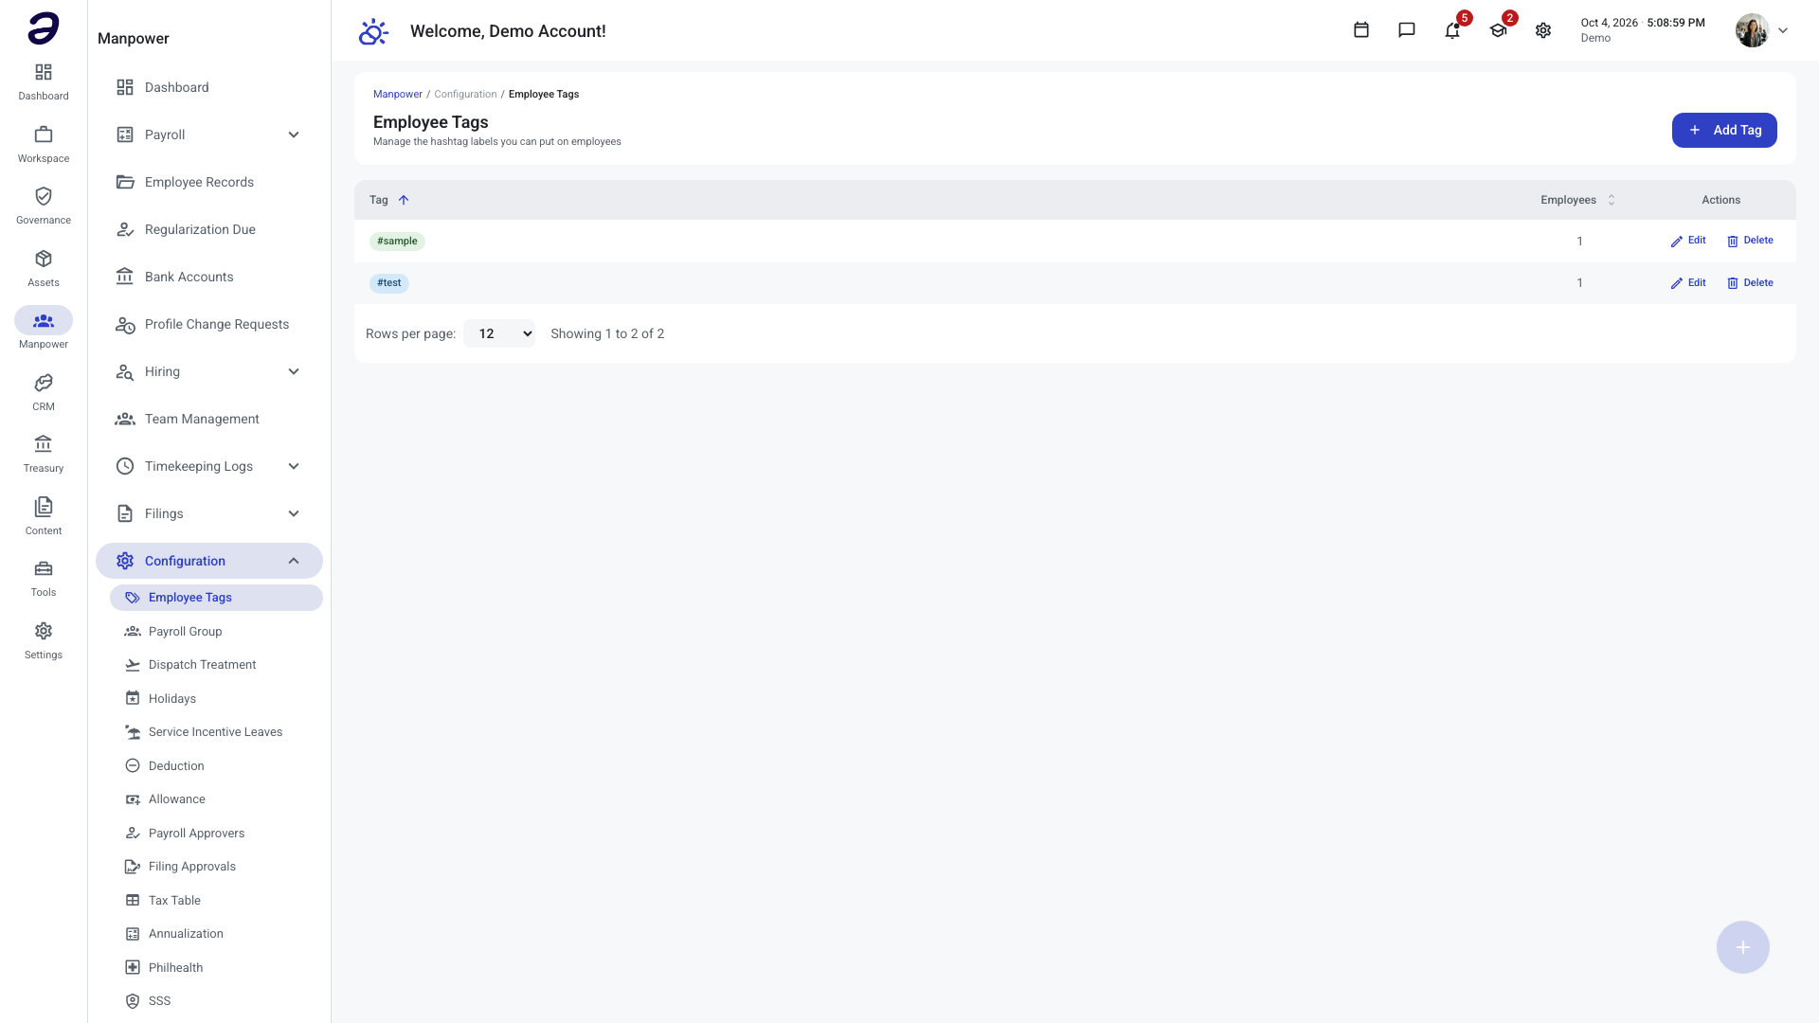Sort the table by Employees column

tap(1577, 200)
